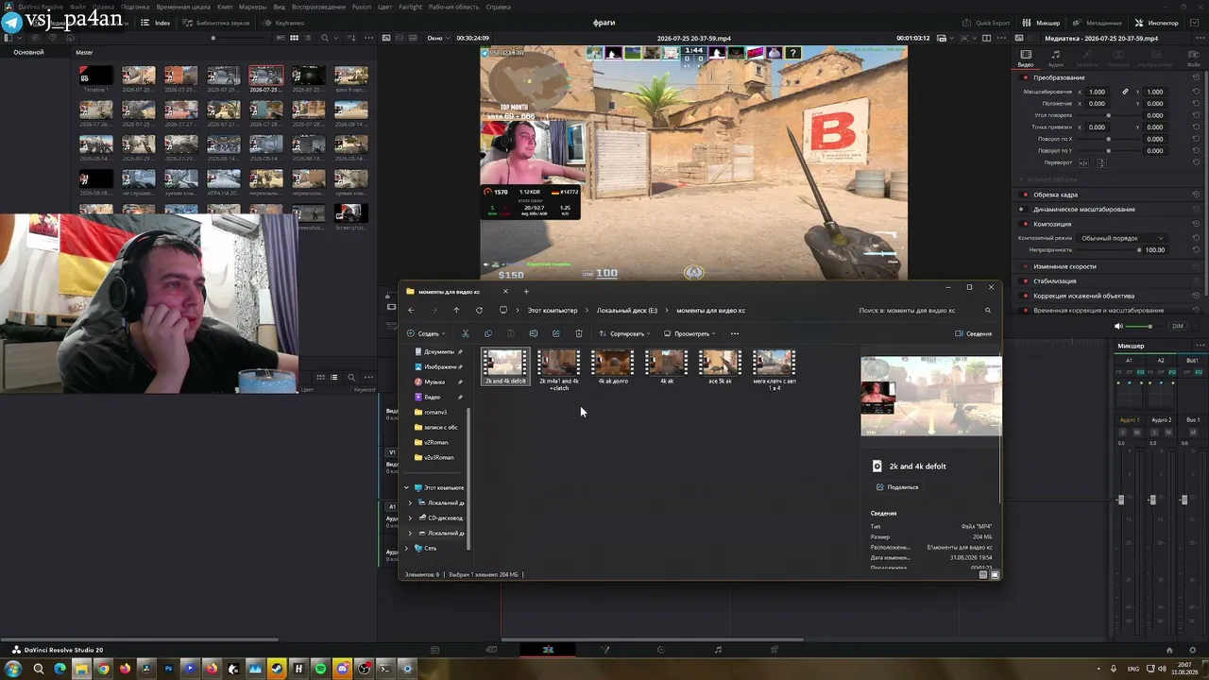Viewport: 1209px width, 680px height.
Task: Open the Mixer (Микшер) panel
Action: [1042, 23]
